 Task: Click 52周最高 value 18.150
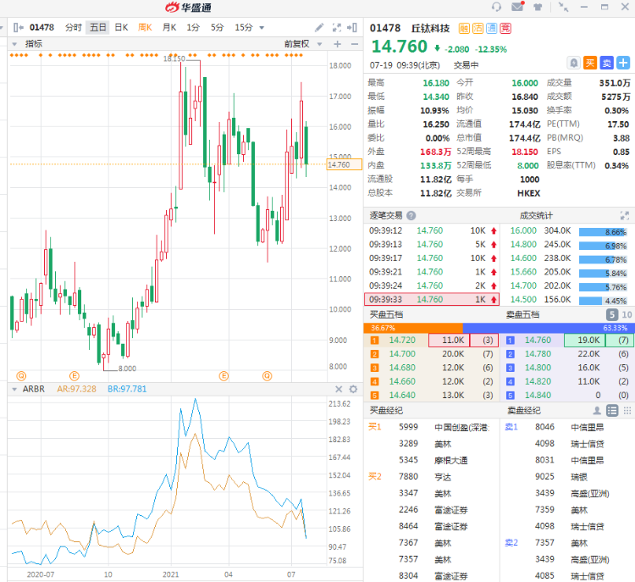[x=525, y=152]
